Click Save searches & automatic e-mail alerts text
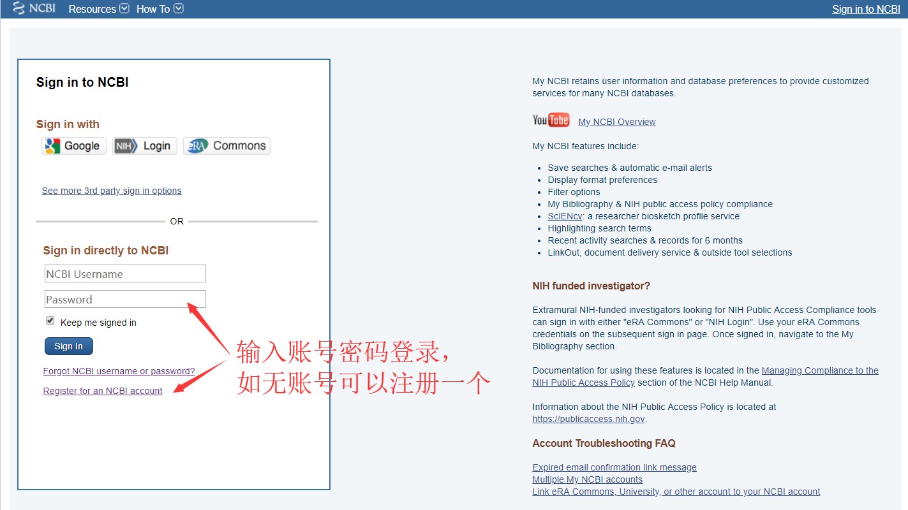 coord(630,168)
